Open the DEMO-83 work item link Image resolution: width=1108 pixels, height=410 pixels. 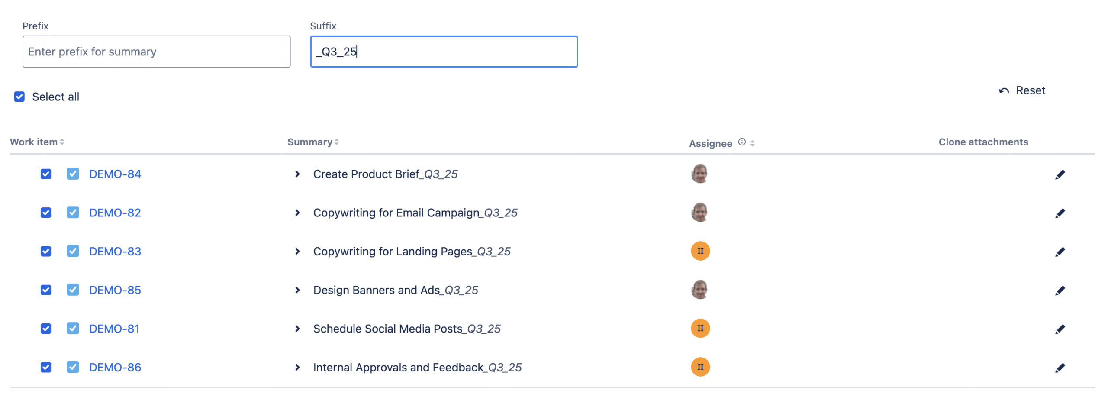(115, 252)
